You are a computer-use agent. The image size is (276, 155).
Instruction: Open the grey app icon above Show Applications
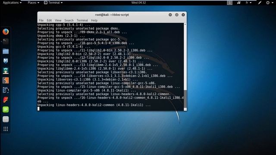point(6,119)
